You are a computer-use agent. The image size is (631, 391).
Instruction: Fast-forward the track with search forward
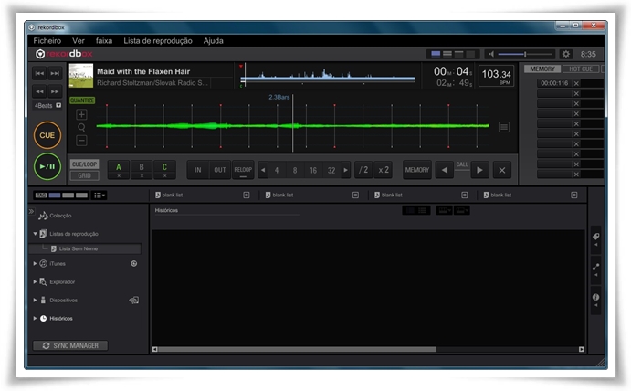(x=55, y=91)
